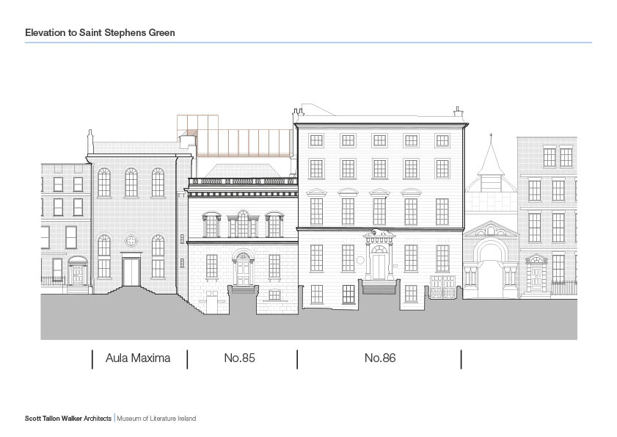Click 'Museum of Literature Ireland' footer text
Screen dimensions: 617x437
tap(156, 419)
